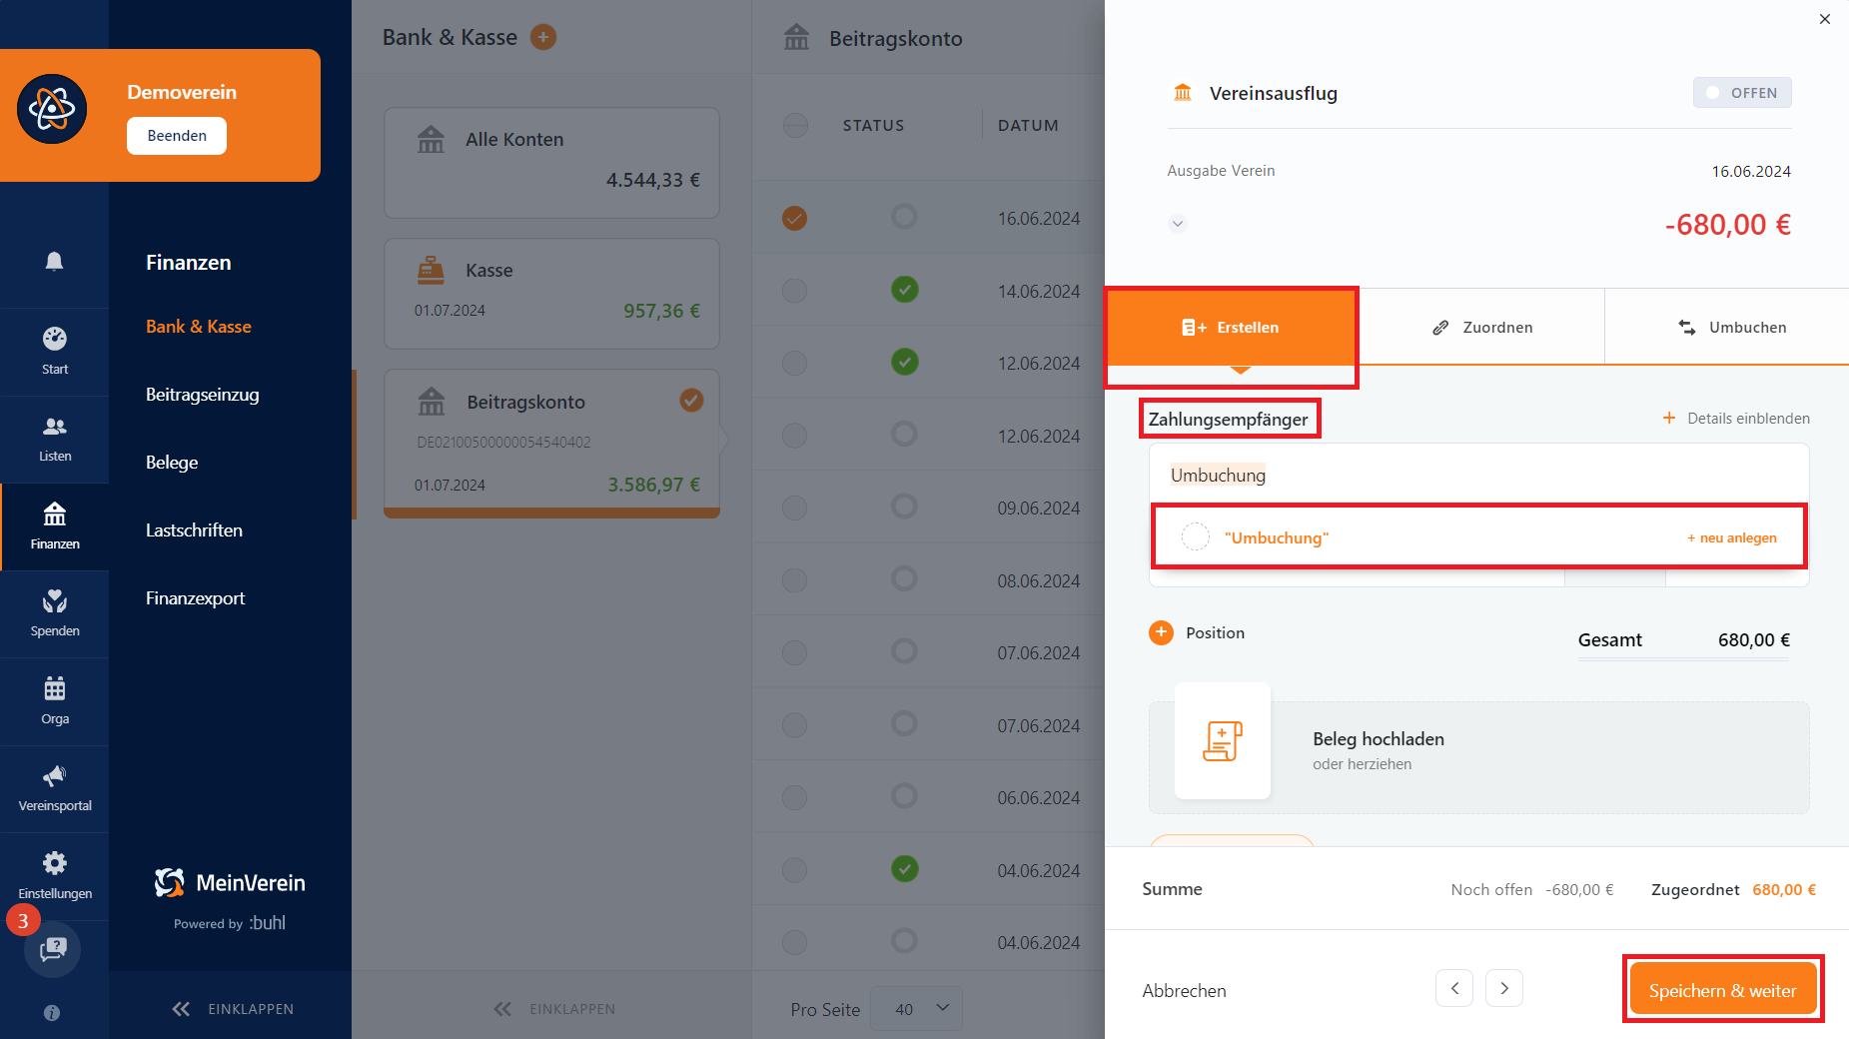Click the Gesamt 680,00 € amount field

(x=1753, y=640)
